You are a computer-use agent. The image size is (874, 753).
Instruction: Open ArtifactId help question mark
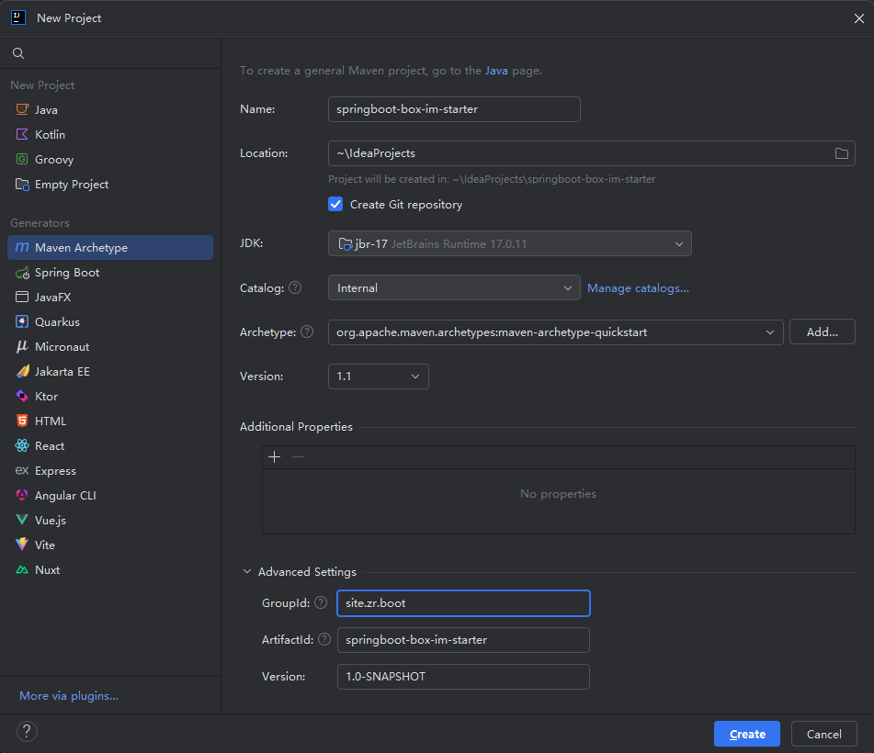(324, 639)
